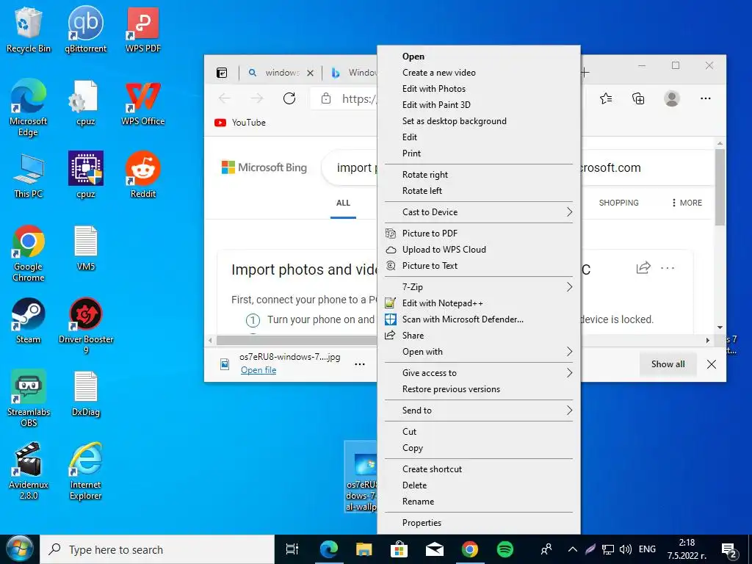Open the Bing MORE tabs dropdown

coord(687,203)
